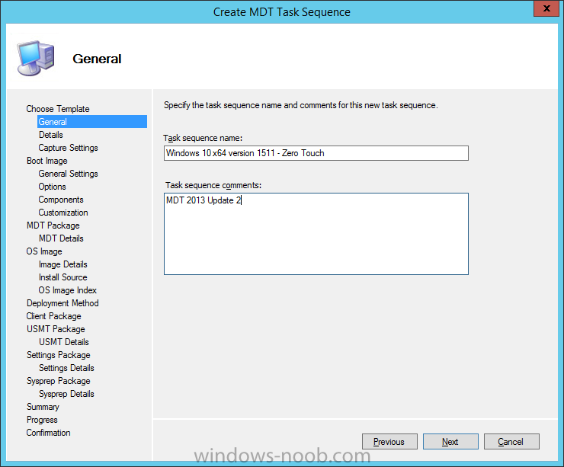Select the Customization step
The width and height of the screenshot is (564, 467).
tap(63, 213)
